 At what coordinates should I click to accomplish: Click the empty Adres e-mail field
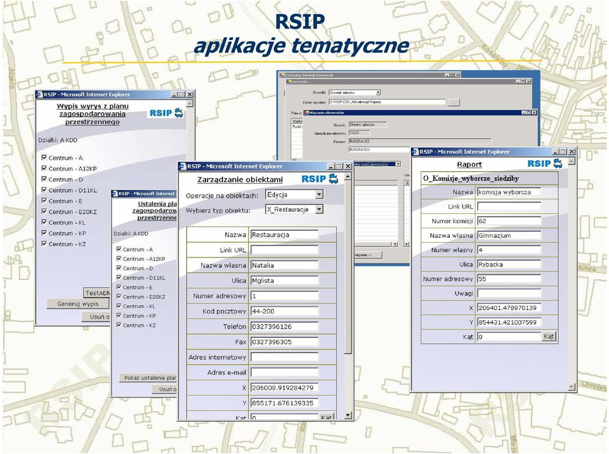click(284, 372)
